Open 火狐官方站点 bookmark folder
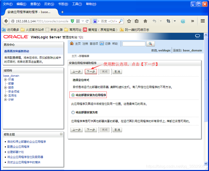Image resolution: width=209 pixels, height=171 pixels. (32, 30)
